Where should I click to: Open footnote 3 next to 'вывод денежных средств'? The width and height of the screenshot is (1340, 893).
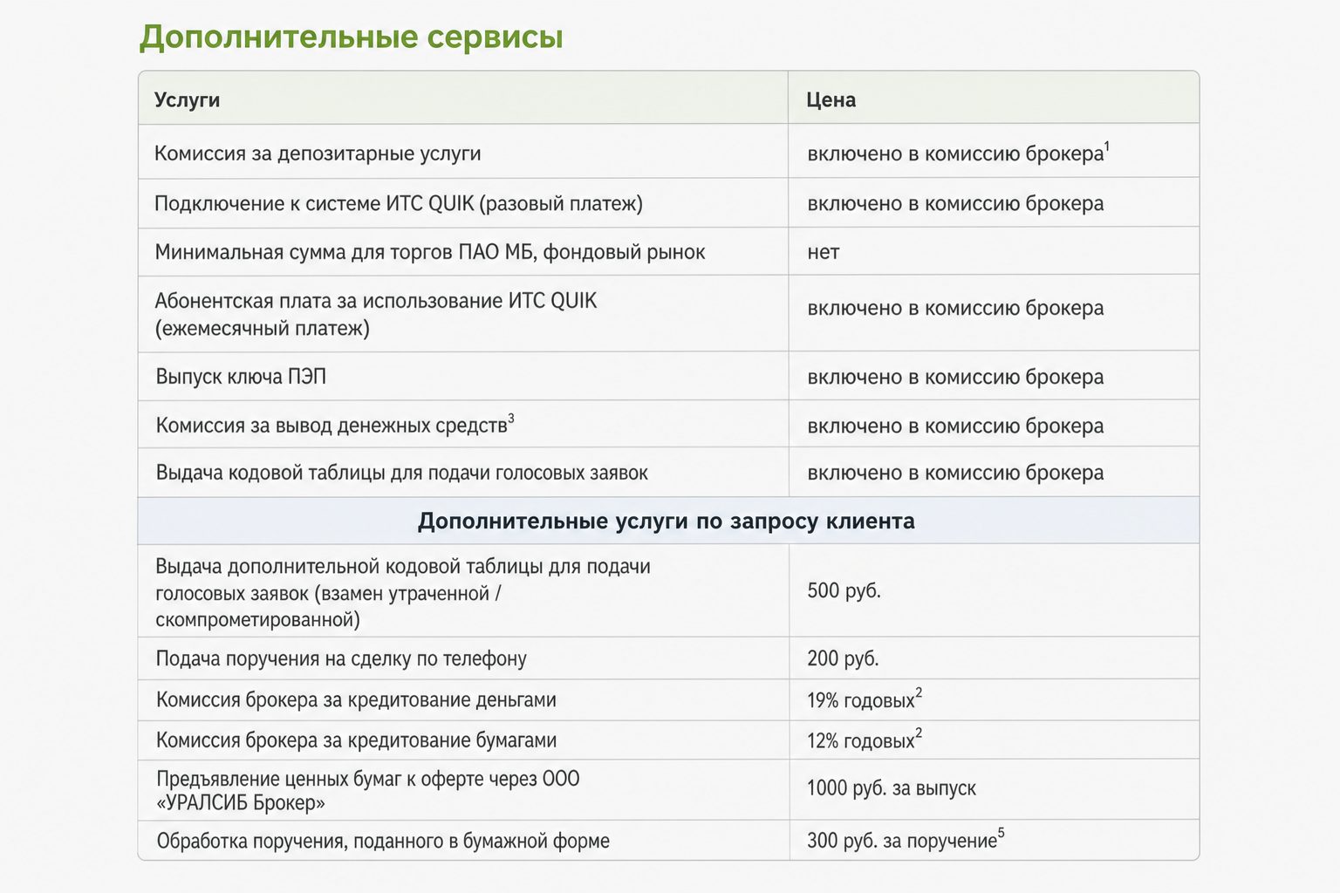point(511,419)
